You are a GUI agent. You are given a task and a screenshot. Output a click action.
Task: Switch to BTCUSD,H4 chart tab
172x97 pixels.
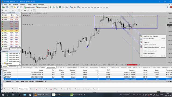pyautogui.click(x=61, y=67)
